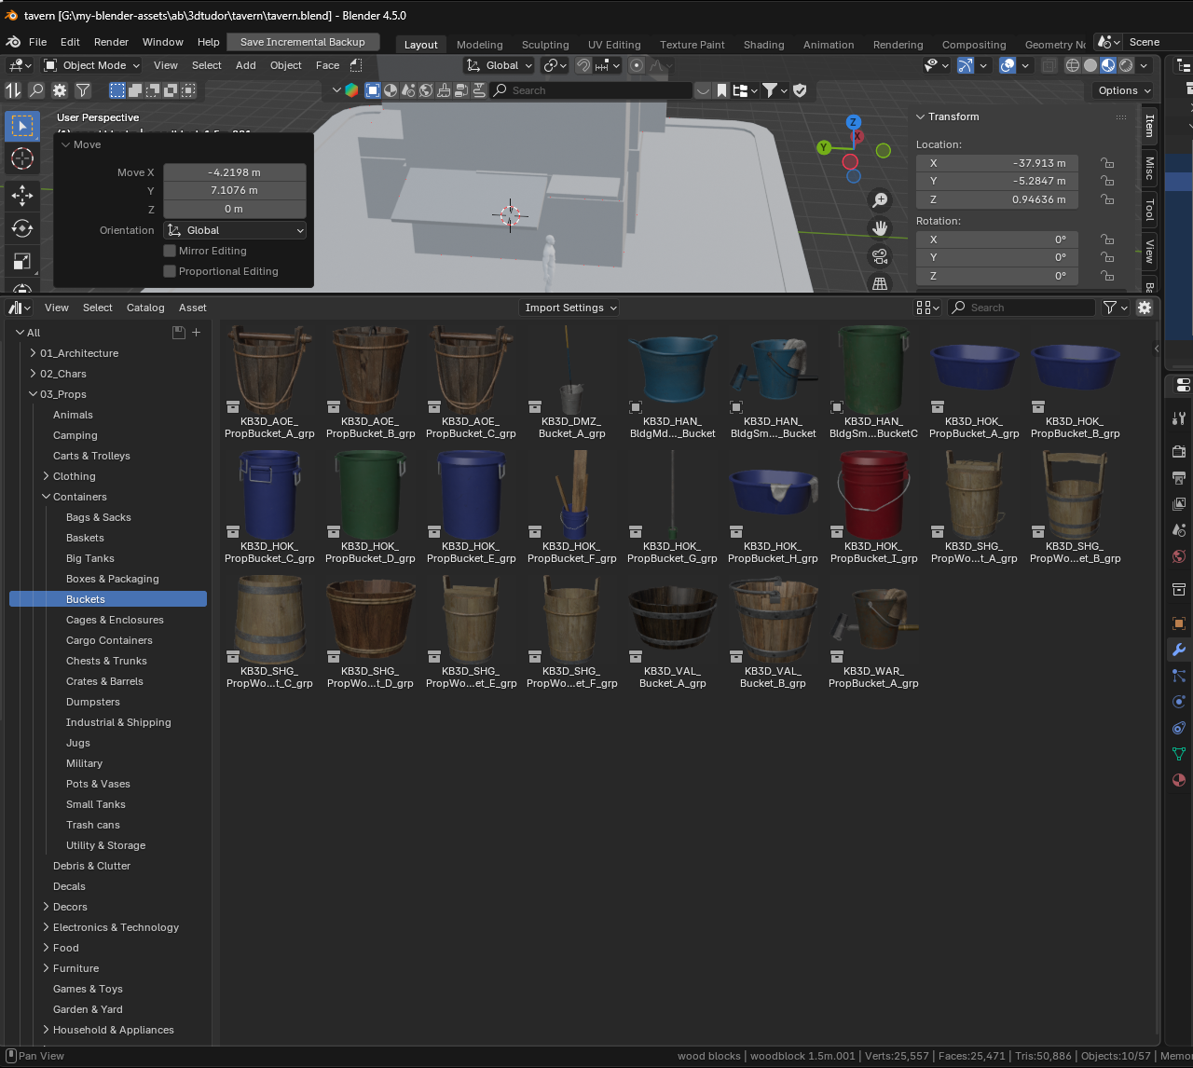The height and width of the screenshot is (1068, 1193).
Task: Open the Catalog menu in asset browser
Action: coord(145,308)
